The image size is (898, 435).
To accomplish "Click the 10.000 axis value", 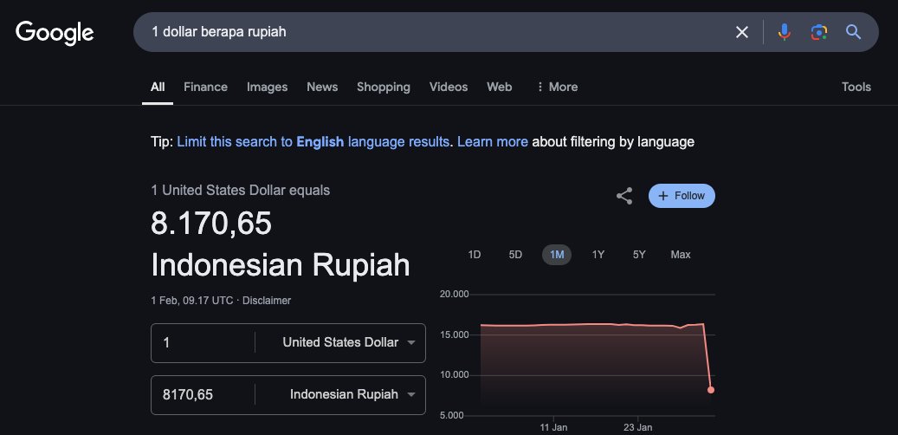I will pyautogui.click(x=454, y=375).
